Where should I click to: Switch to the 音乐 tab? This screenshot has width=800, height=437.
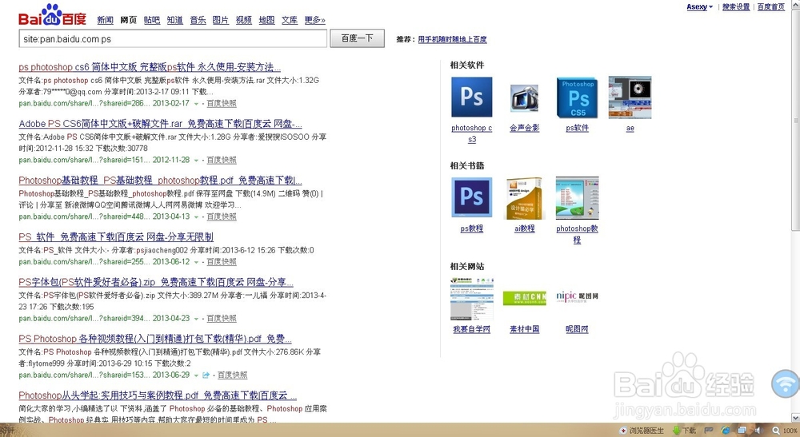coord(198,20)
